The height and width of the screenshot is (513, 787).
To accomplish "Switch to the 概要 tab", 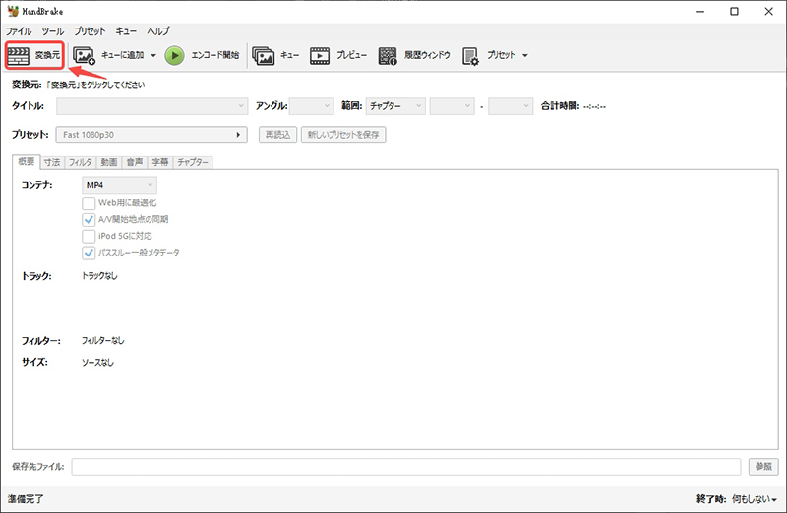I will pyautogui.click(x=27, y=162).
